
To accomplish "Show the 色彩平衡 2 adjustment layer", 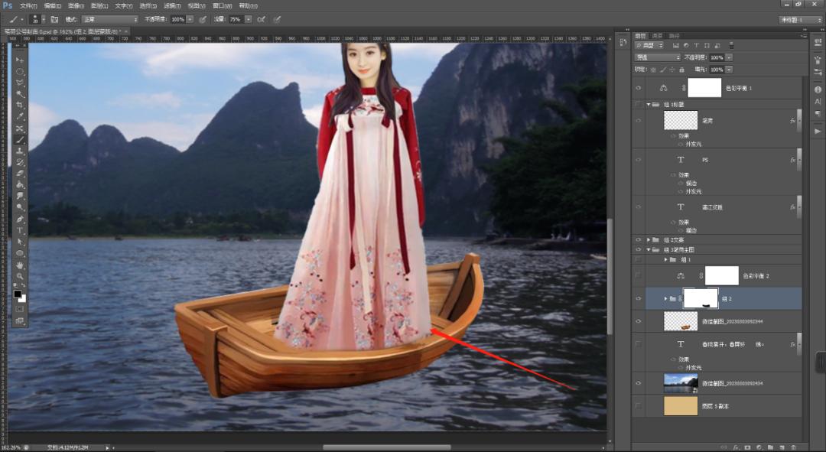I will [x=639, y=275].
